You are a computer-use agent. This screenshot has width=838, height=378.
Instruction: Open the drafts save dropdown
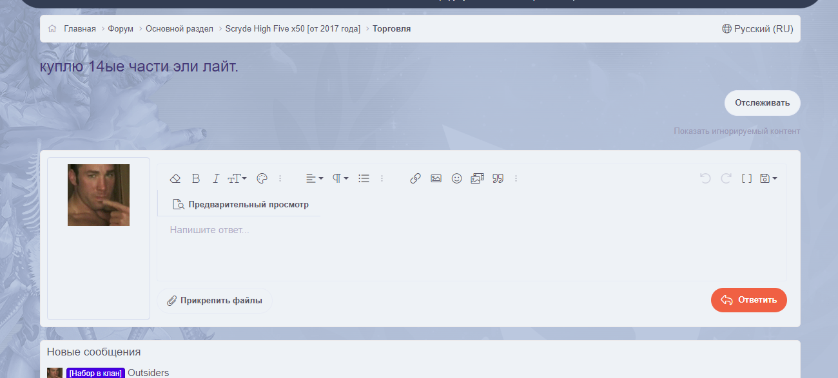[768, 178]
